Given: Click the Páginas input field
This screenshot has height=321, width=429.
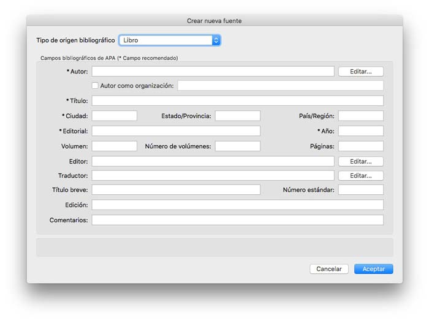Looking at the screenshot, I should pos(360,146).
